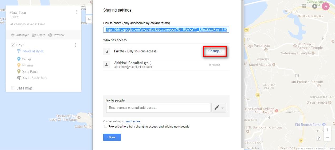This screenshot has height=150, width=335.
Task: Open the Preview eye icon
Action: (50, 35)
